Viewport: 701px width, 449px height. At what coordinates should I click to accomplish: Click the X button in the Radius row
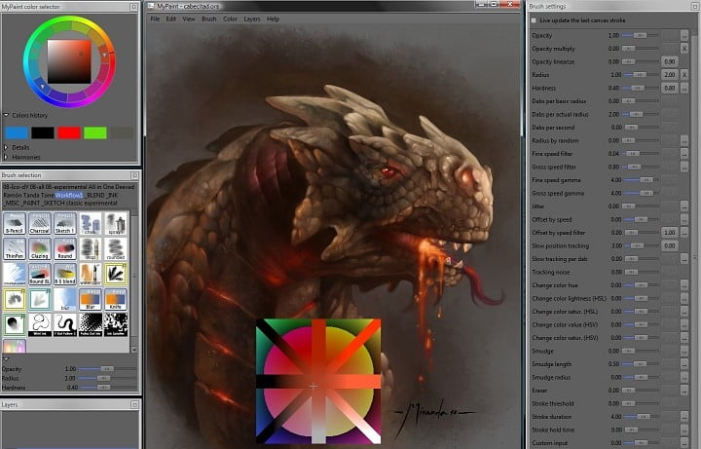click(x=684, y=75)
